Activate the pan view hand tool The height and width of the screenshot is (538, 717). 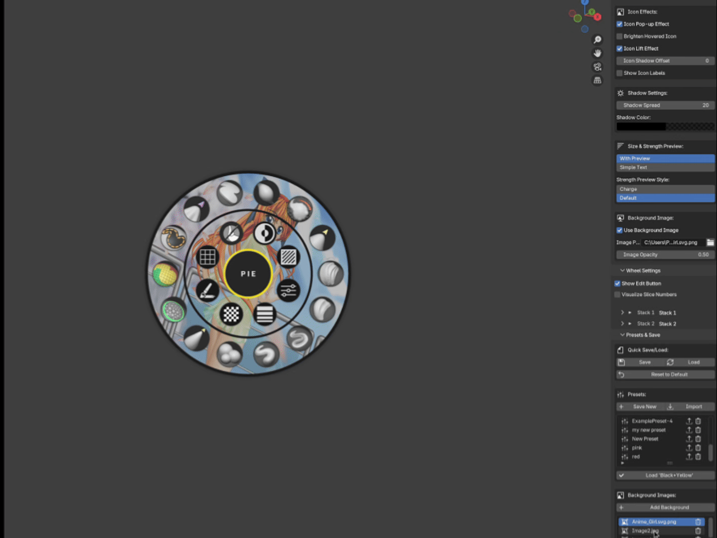pos(597,53)
